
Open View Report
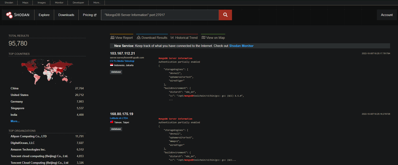click(121, 38)
